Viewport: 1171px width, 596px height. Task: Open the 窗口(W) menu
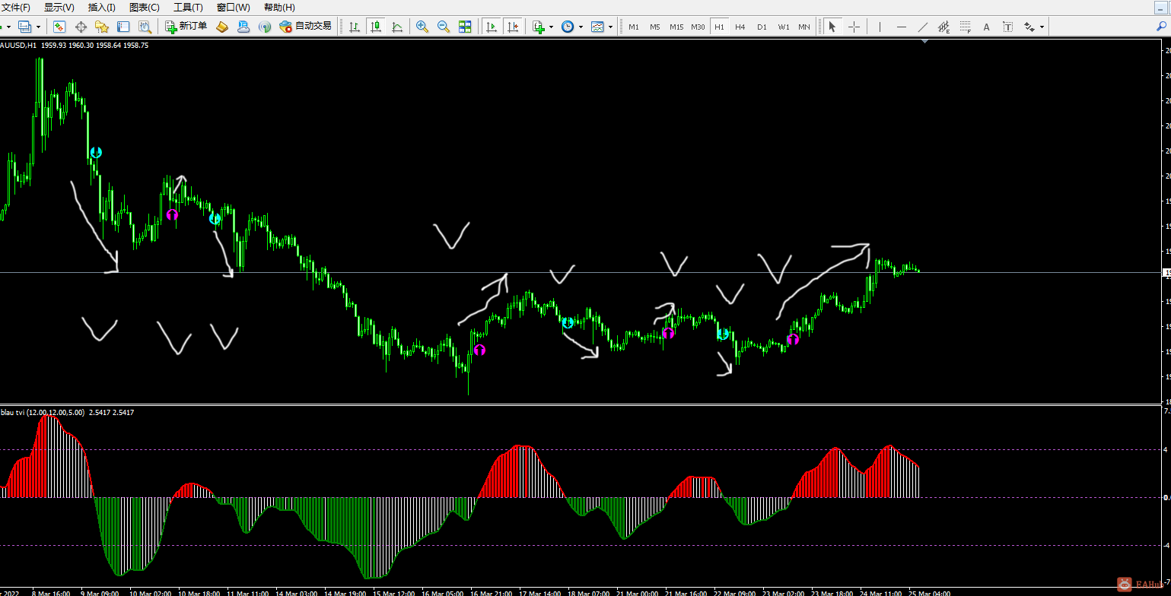pyautogui.click(x=233, y=7)
